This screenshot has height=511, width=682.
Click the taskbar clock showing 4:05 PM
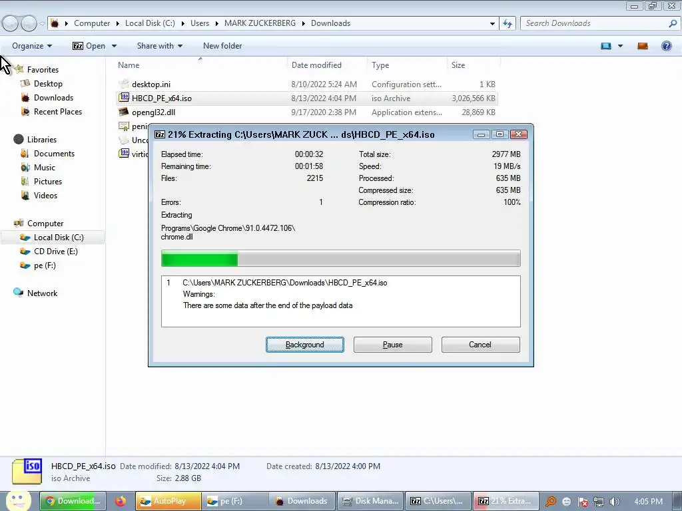(x=648, y=502)
